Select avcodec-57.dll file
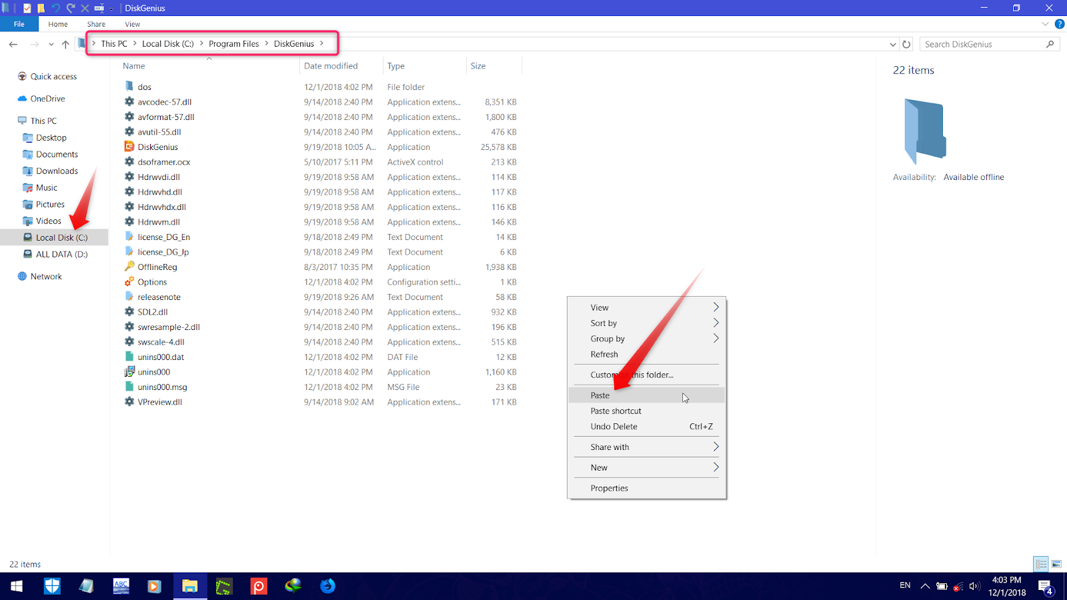 tap(164, 102)
